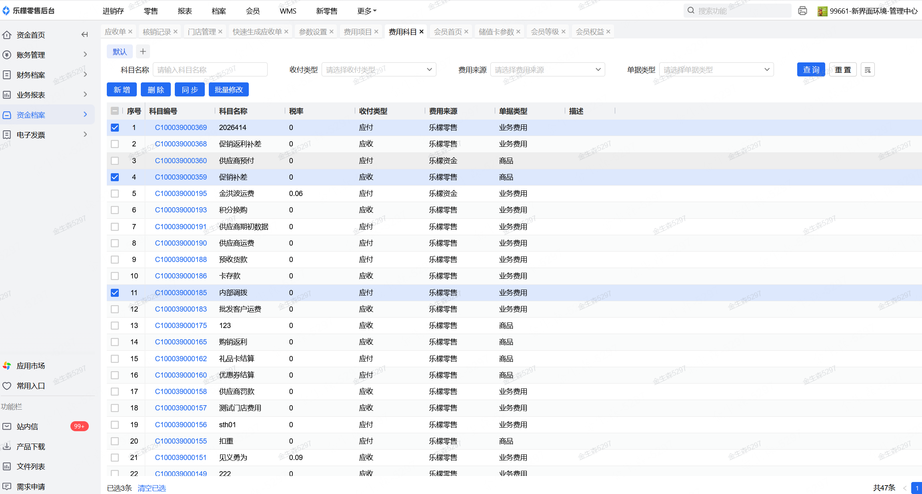922x494 pixels.
Task: Check the checkbox for 供应商预付 row
Action: 115,161
